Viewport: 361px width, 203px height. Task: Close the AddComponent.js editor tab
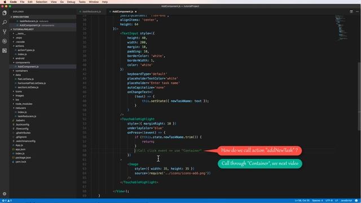coord(136,11)
